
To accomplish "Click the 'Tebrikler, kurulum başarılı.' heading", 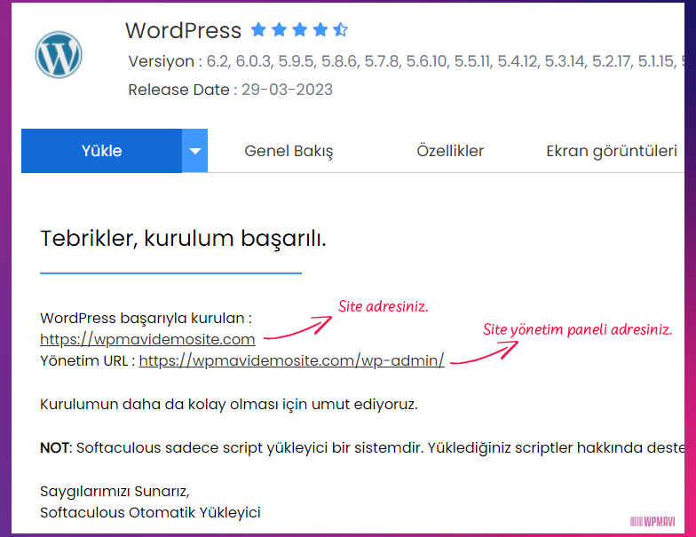I will 183,239.
